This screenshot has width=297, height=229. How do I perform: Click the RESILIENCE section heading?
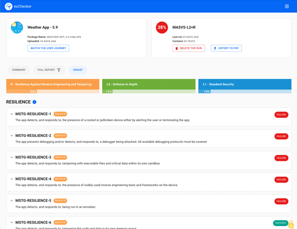[18, 102]
